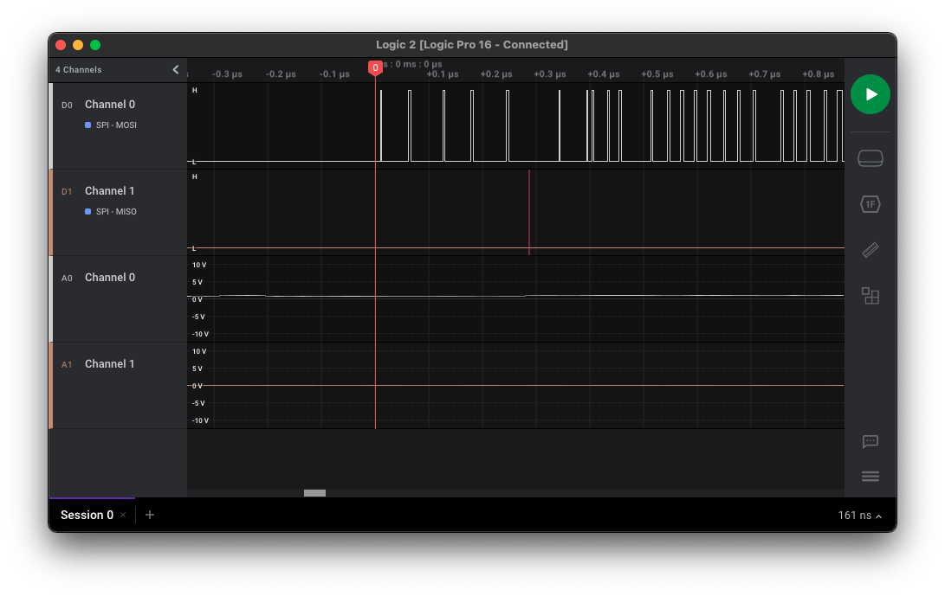Expand the 161 ns zoom indicator
945x596 pixels.
[859, 516]
